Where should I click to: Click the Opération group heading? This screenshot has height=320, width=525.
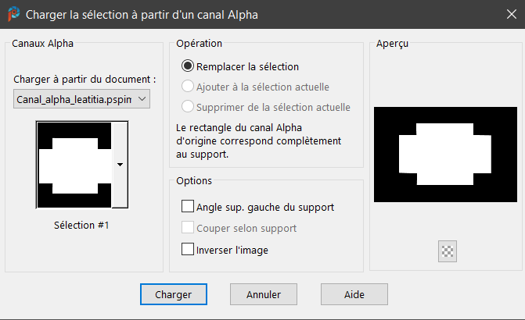tap(200, 44)
